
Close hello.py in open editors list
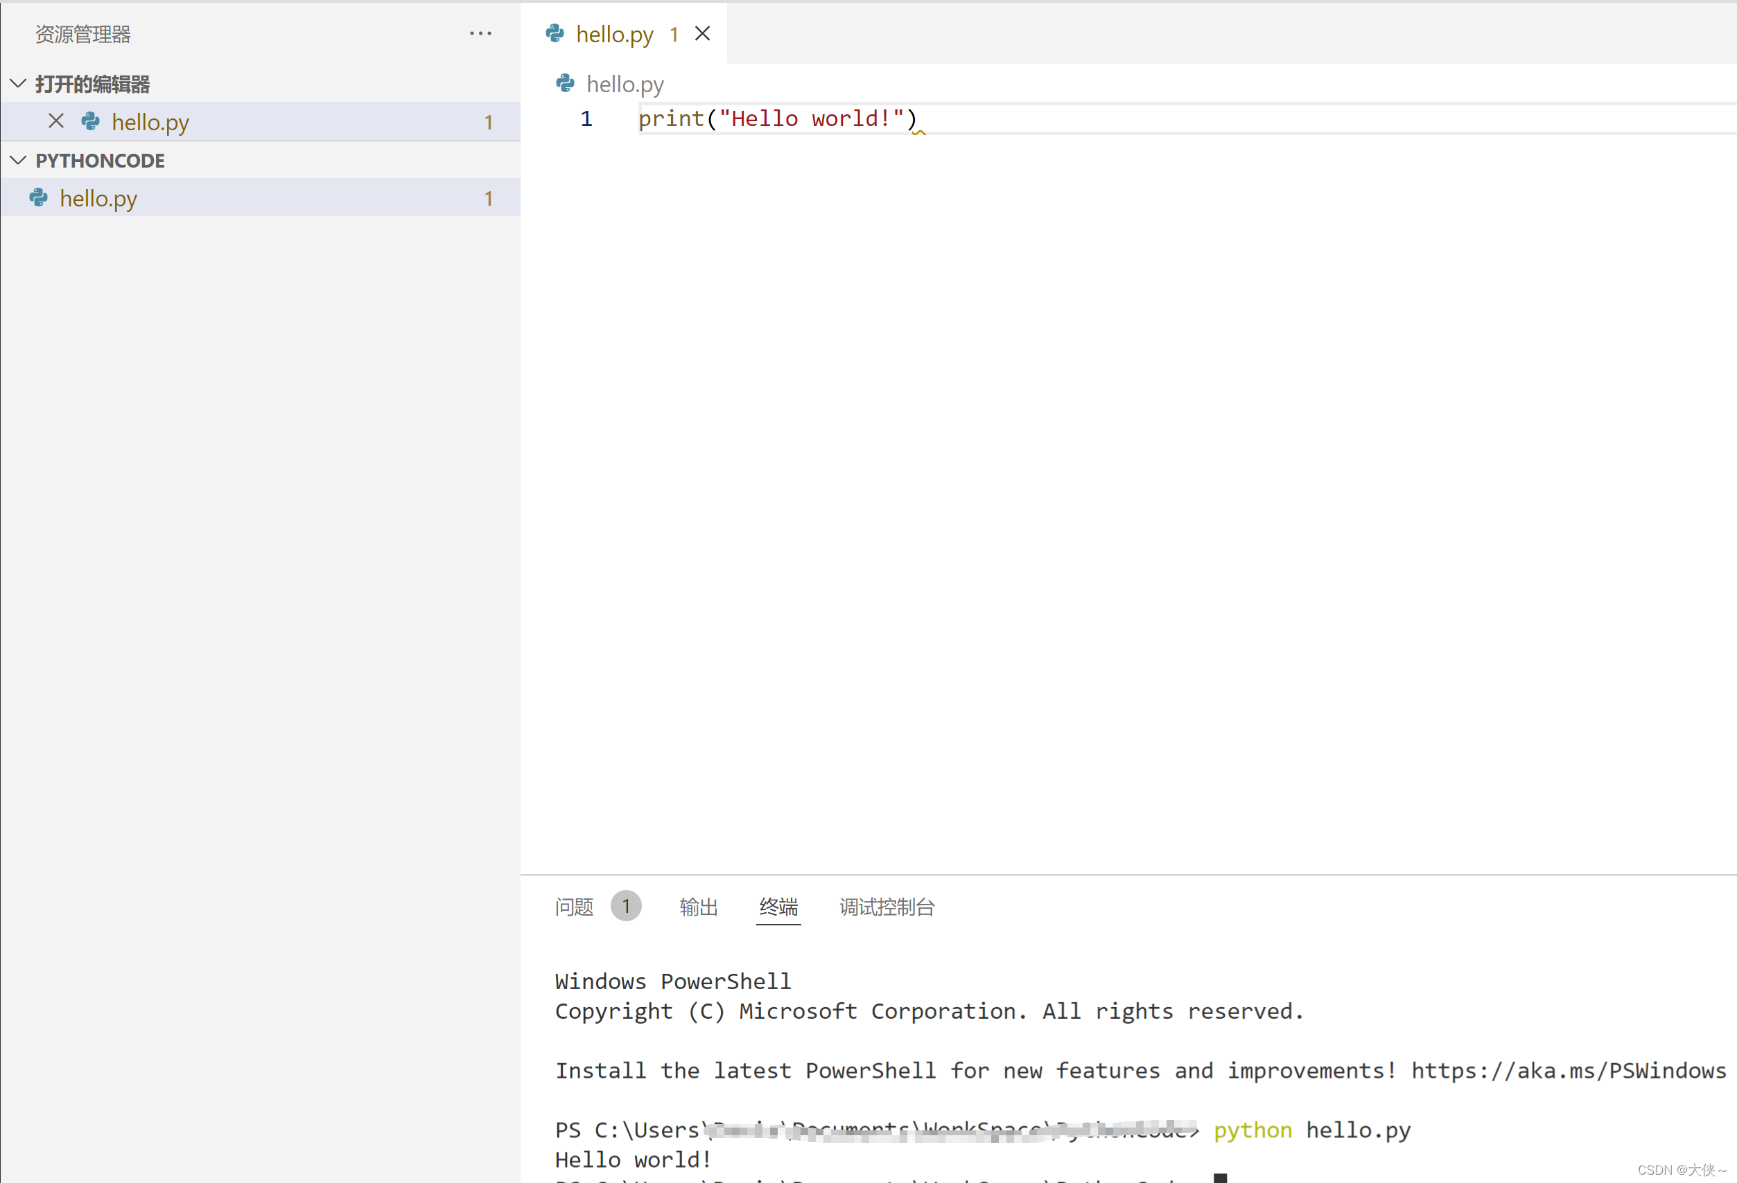click(x=56, y=121)
